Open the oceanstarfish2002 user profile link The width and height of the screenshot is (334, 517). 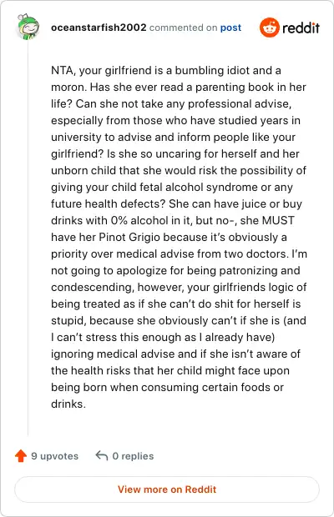99,28
